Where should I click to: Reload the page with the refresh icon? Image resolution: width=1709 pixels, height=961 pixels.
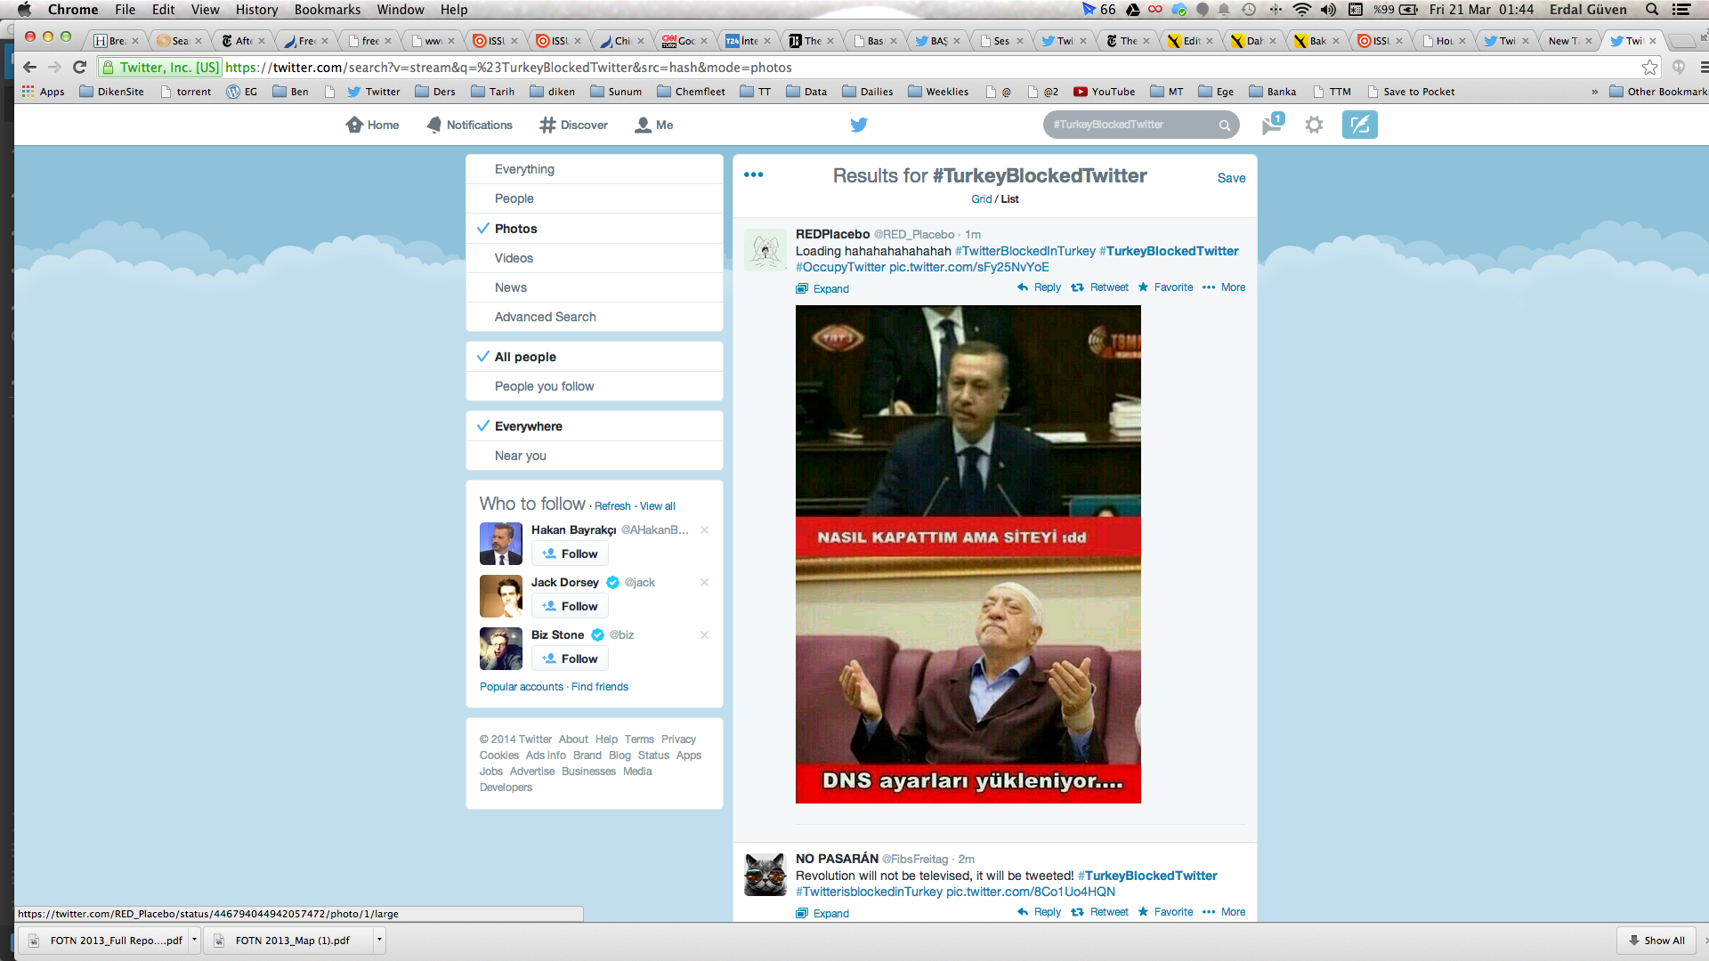click(x=79, y=68)
